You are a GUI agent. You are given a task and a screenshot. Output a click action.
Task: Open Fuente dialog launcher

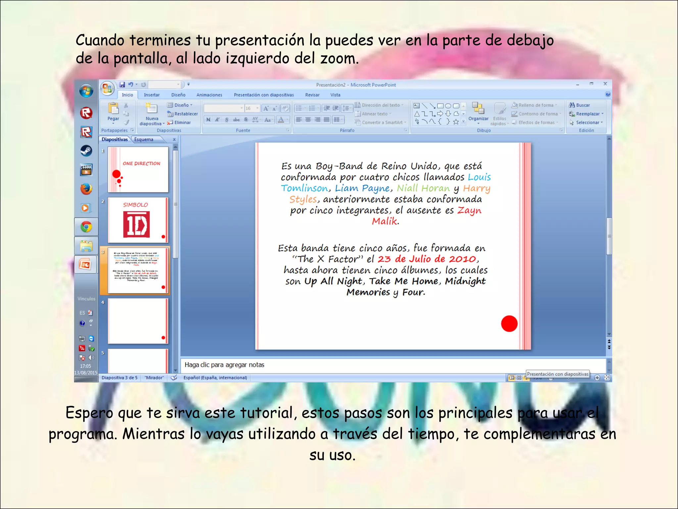(287, 130)
